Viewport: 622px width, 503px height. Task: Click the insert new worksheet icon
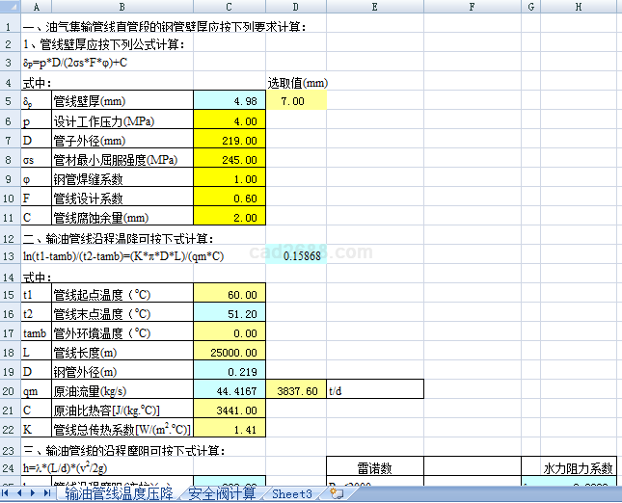coord(337,493)
